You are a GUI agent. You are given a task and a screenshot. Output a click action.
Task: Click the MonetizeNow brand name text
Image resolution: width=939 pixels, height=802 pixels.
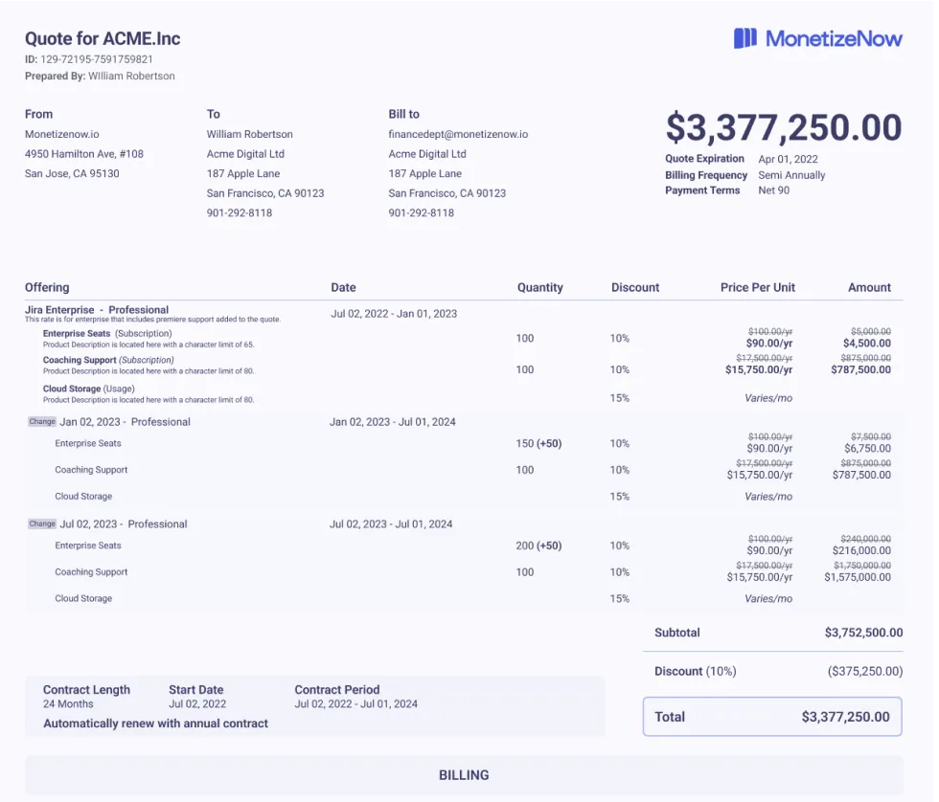834,39
